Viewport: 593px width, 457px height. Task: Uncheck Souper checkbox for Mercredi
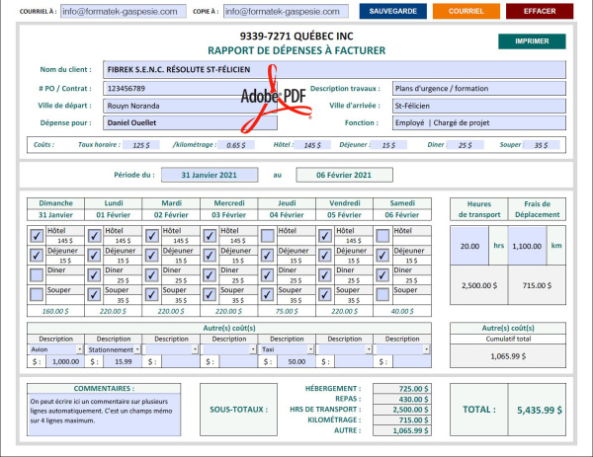tap(210, 294)
